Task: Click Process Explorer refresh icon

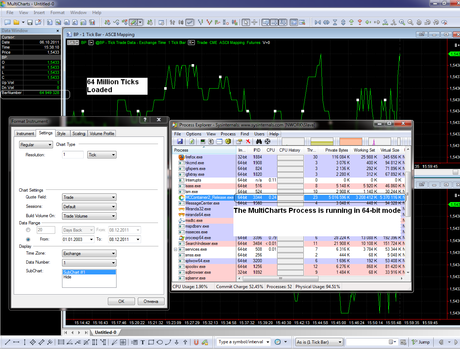Action: [x=192, y=142]
